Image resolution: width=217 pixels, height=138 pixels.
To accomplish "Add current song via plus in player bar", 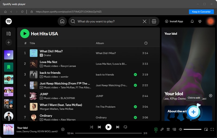I will click(63, 129).
